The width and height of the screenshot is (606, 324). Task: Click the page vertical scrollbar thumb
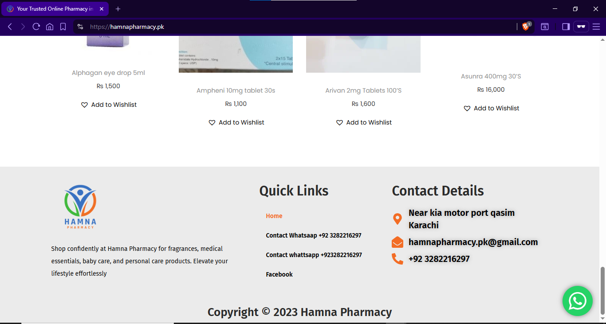pyautogui.click(x=602, y=290)
